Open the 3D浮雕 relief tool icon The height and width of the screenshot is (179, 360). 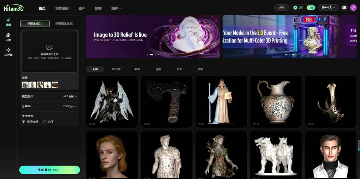(8, 52)
